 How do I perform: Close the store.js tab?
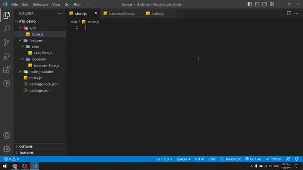[x=96, y=13]
